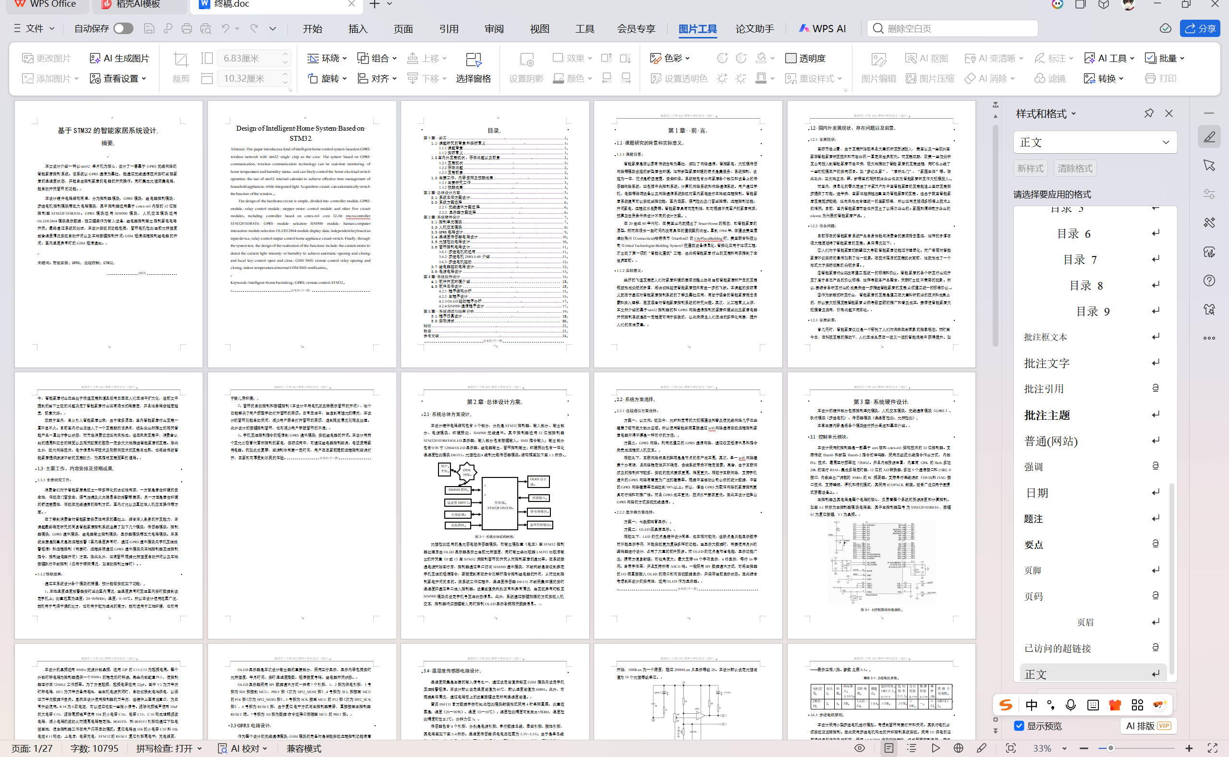This screenshot has width=1229, height=757.
Task: Switch to eye-protection reading mode icon
Action: pyautogui.click(x=860, y=748)
